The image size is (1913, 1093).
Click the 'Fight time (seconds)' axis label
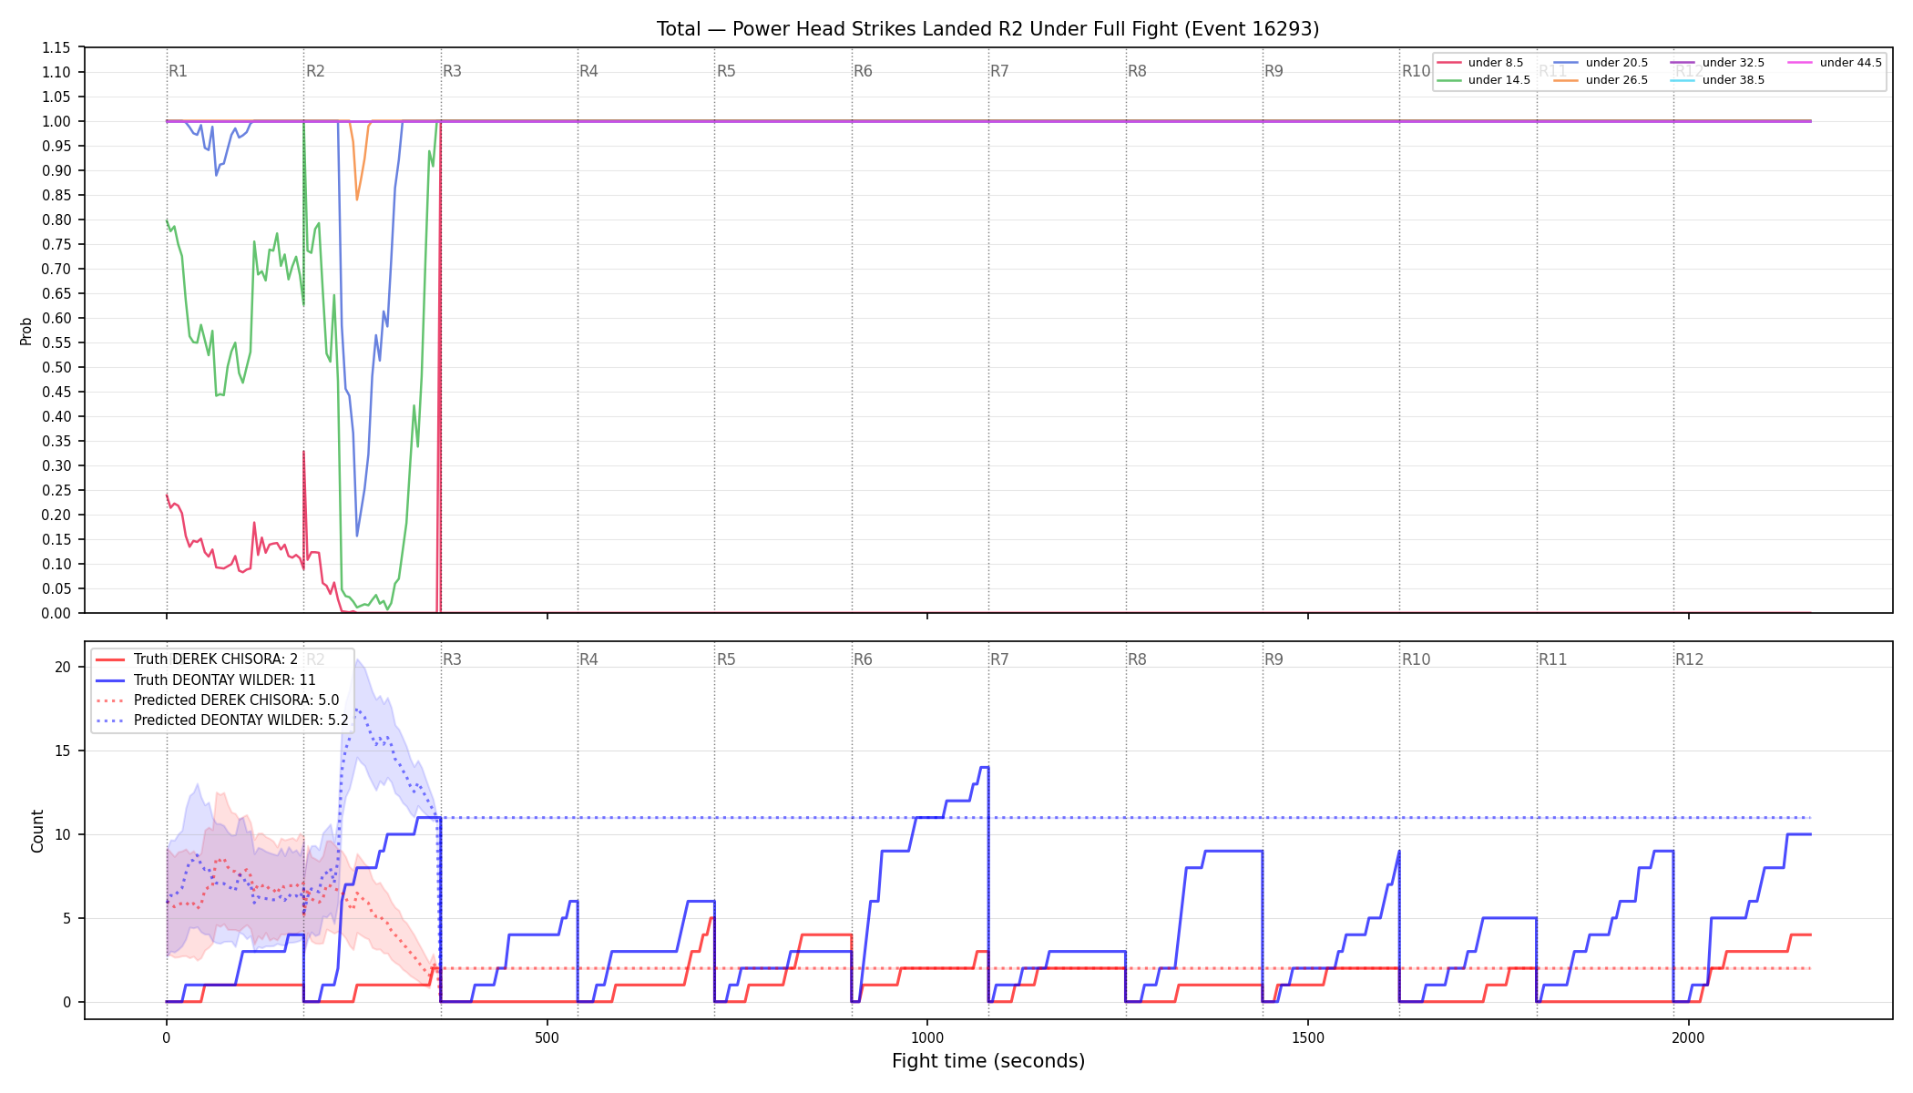coord(988,1061)
